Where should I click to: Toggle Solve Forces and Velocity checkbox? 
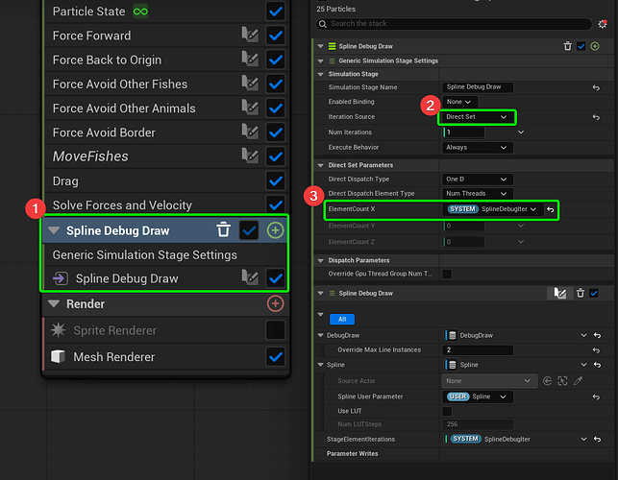[x=275, y=204]
